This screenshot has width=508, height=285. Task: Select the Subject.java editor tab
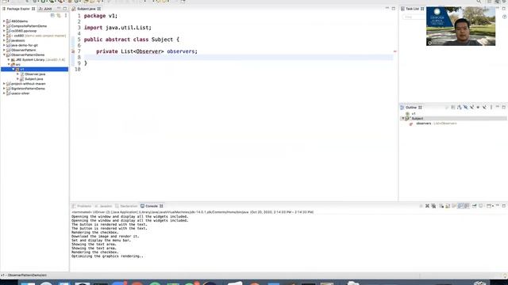point(87,9)
